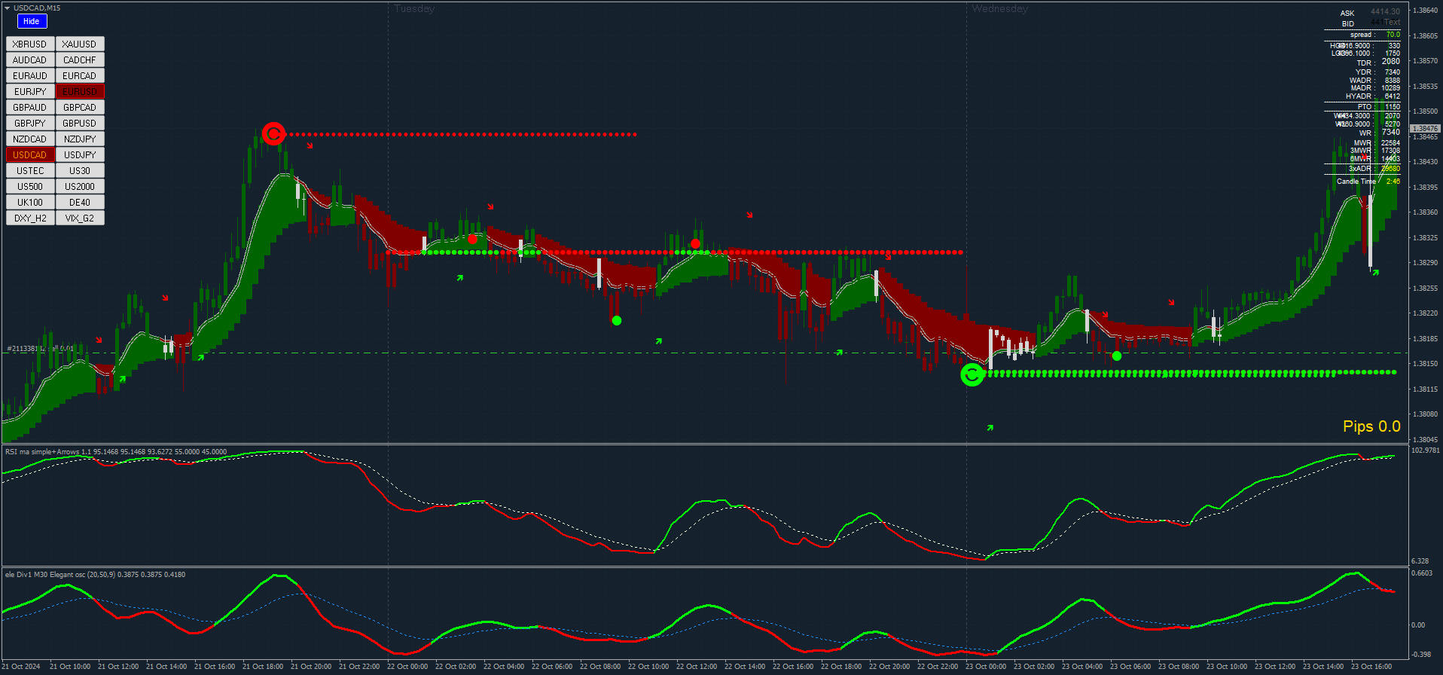Toggle the highlighted EURUSD symbol button

point(80,92)
